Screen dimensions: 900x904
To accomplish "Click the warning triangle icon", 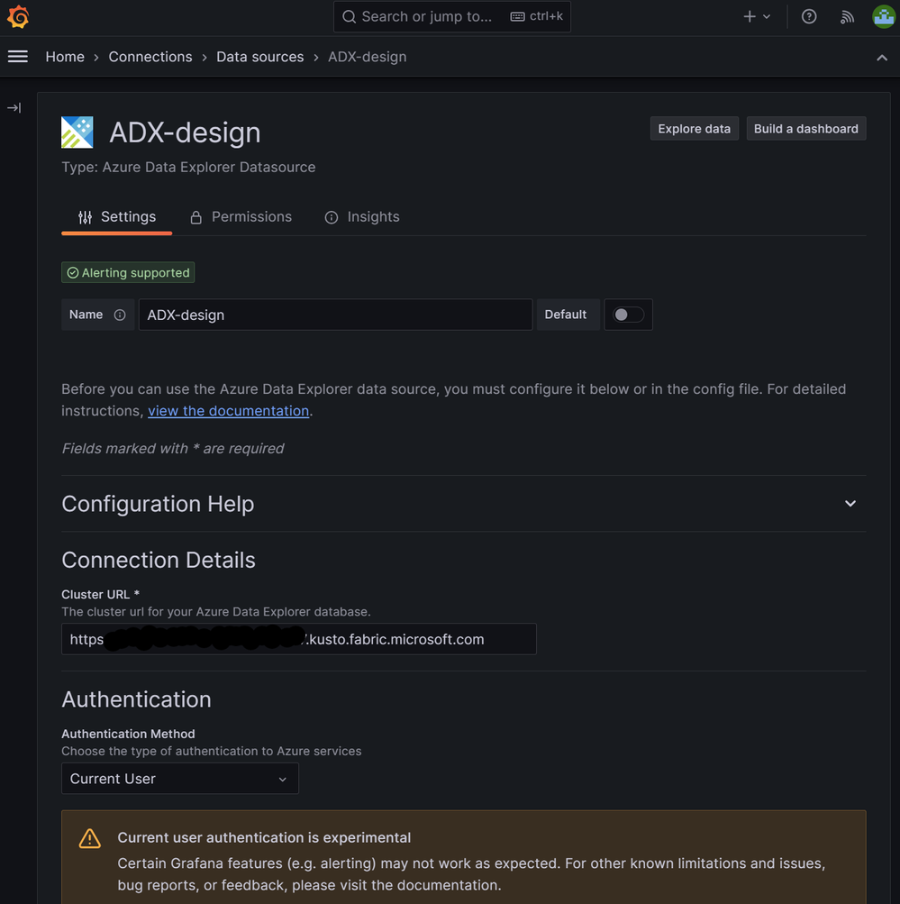I will point(90,838).
